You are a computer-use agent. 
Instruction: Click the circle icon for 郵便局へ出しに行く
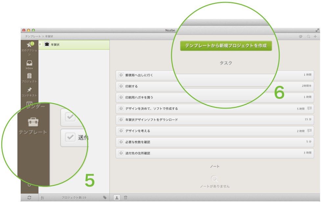(121, 75)
